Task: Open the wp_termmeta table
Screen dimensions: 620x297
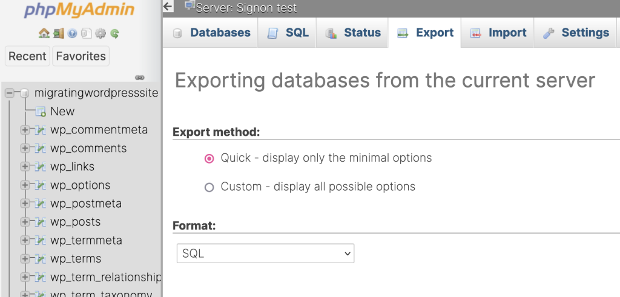Action: tap(86, 240)
